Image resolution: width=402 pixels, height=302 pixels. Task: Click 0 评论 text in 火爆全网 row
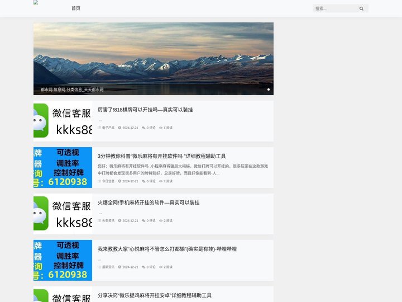click(151, 220)
